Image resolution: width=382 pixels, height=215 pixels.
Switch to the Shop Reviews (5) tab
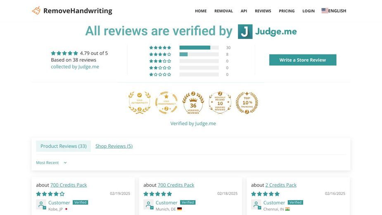pyautogui.click(x=114, y=146)
